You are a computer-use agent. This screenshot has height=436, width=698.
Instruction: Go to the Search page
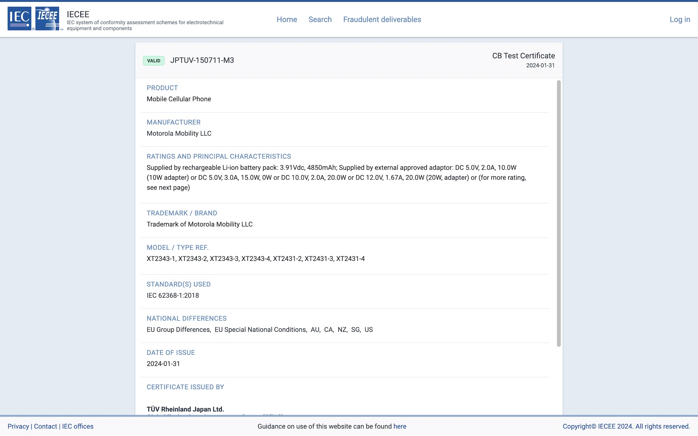320,20
